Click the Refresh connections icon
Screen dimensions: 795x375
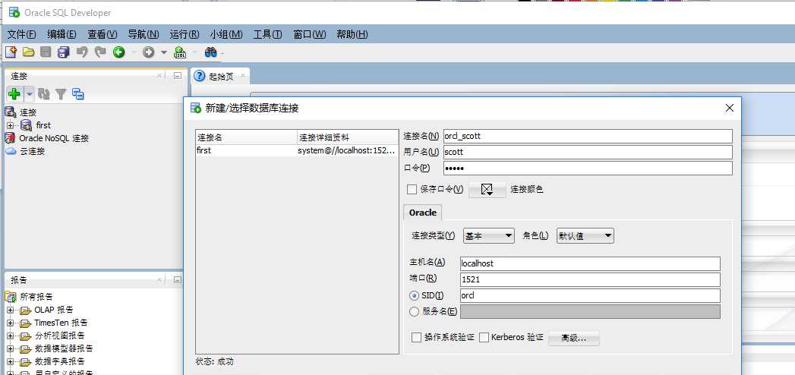coord(43,94)
